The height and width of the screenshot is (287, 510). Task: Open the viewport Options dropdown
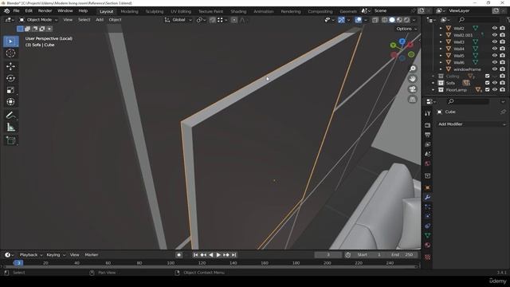pyautogui.click(x=406, y=29)
